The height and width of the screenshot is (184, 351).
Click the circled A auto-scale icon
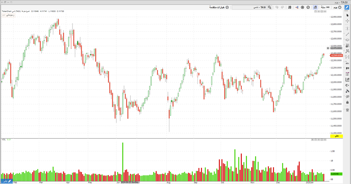click(302, 7)
